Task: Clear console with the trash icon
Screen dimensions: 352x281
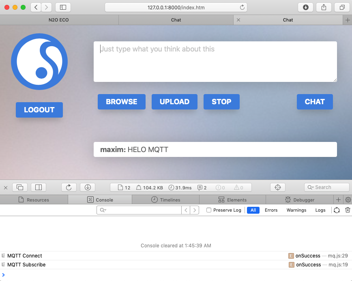Action: [x=347, y=210]
